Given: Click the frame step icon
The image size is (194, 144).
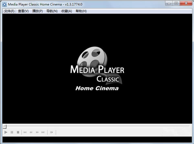Looking at the screenshot, I should point(52,132).
